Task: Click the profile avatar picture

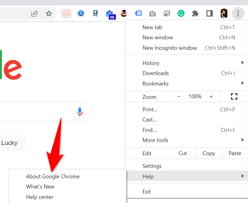Action: tap(224, 14)
